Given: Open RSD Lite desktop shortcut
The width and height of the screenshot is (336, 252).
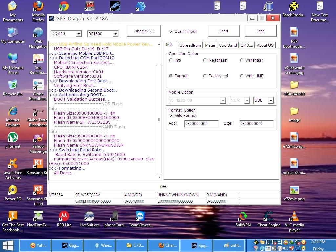Looking at the screenshot, I should click(x=64, y=217).
